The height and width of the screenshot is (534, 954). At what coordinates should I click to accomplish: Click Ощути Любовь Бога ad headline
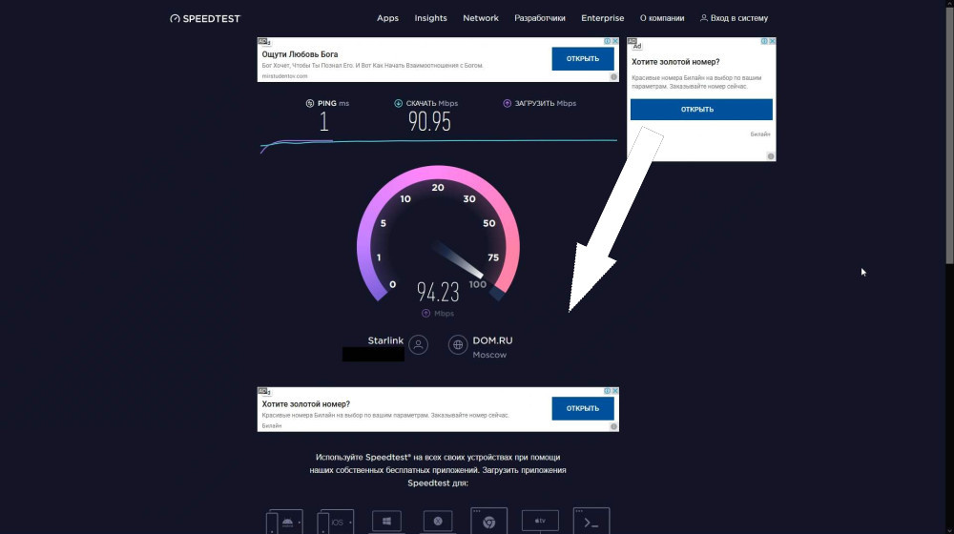point(300,54)
